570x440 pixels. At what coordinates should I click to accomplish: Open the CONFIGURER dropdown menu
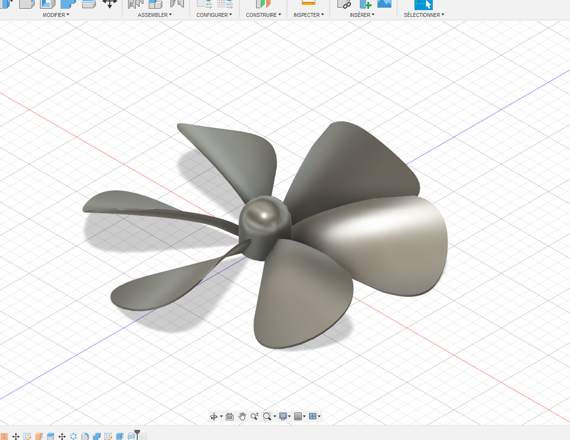pos(214,15)
